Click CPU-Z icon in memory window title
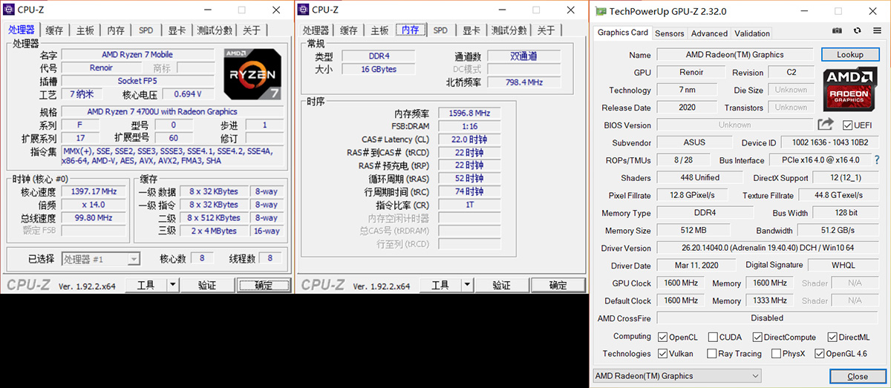The image size is (891, 388). tap(303, 10)
